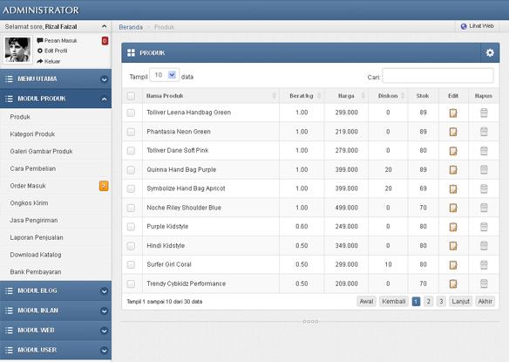Expand the Modul Blog section
Viewport: 509px width, 362px height.
tap(56, 290)
